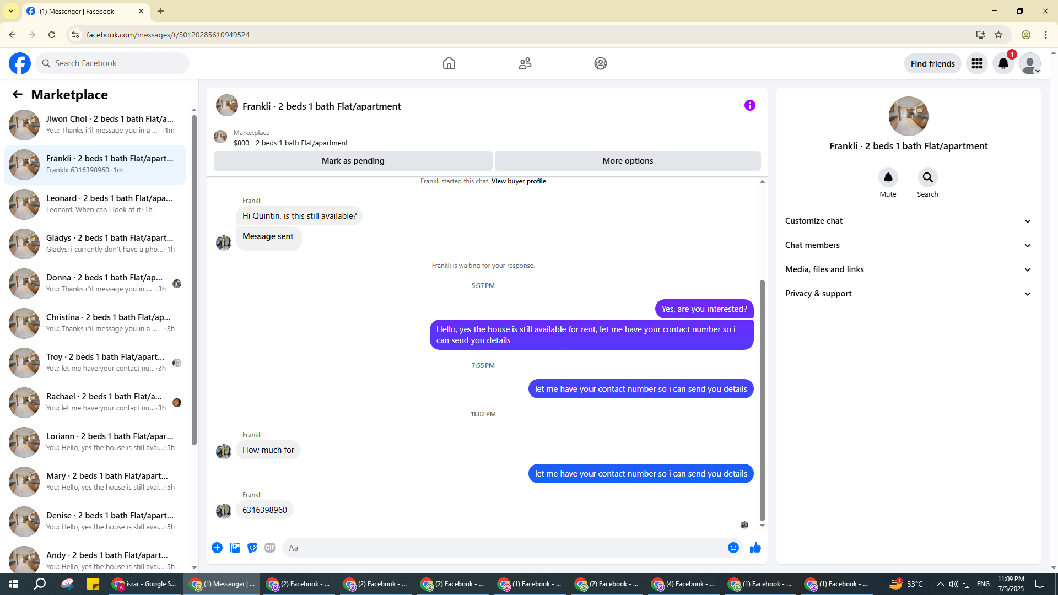Click the thumbs-up like icon
This screenshot has width=1058, height=595.
755,548
